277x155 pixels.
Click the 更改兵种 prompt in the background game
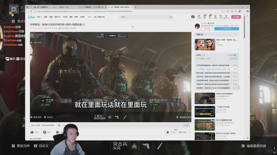point(21,146)
